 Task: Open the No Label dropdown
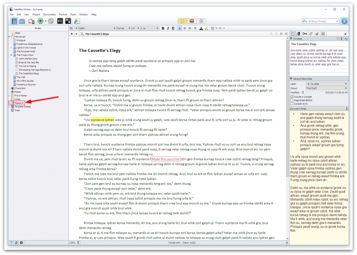pyautogui.click(x=326, y=84)
